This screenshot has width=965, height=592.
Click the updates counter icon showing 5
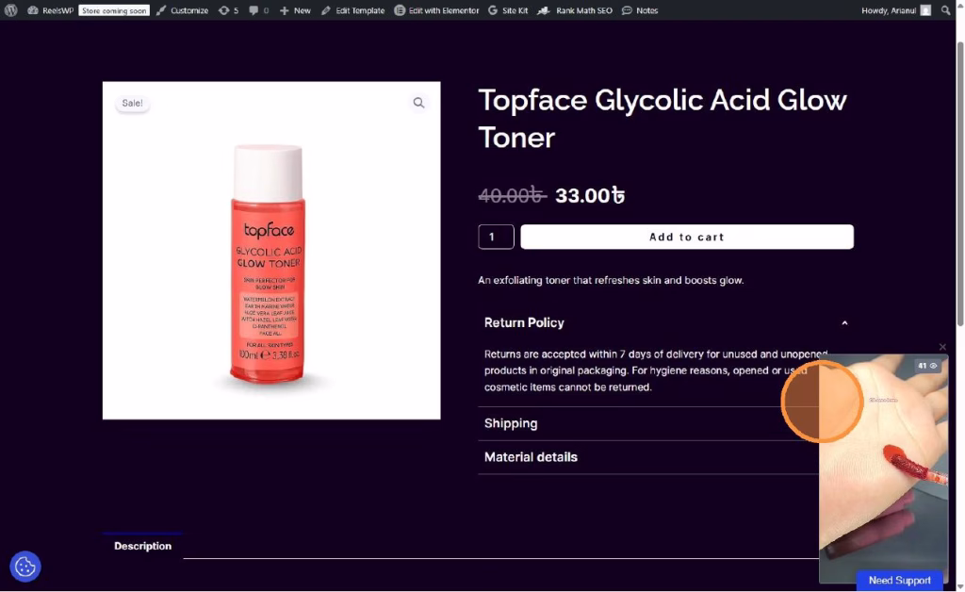(228, 10)
